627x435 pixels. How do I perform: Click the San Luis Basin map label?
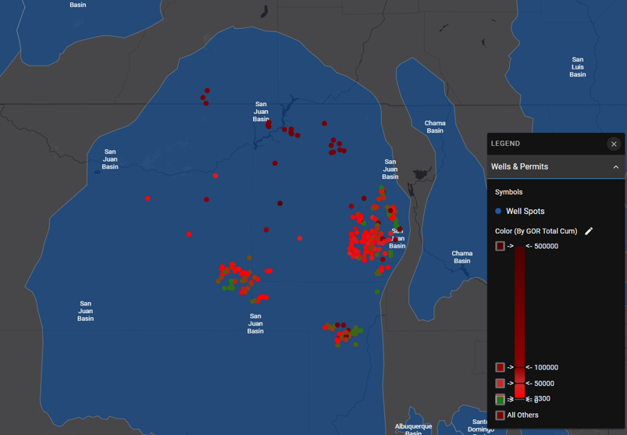point(577,67)
